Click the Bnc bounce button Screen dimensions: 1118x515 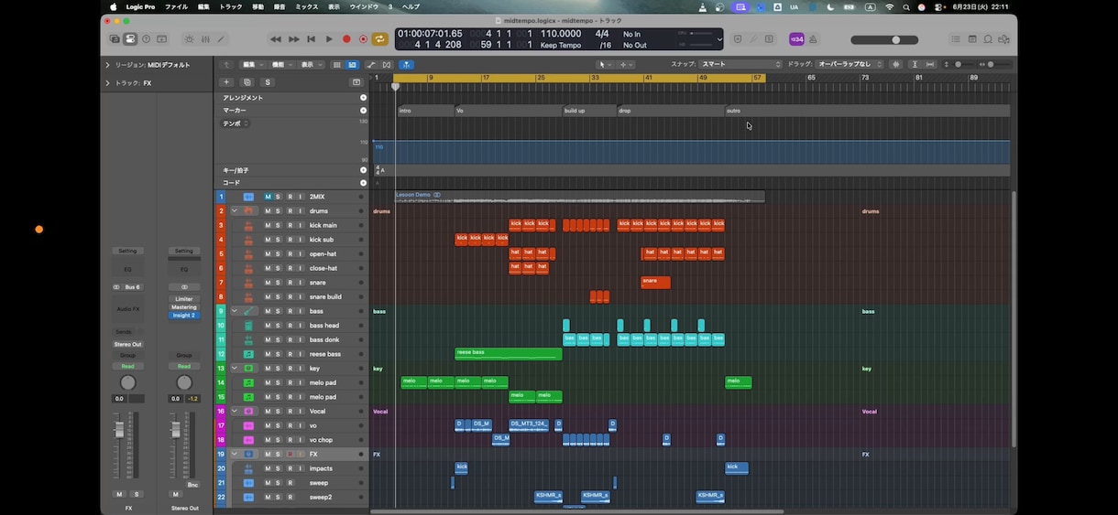click(192, 485)
